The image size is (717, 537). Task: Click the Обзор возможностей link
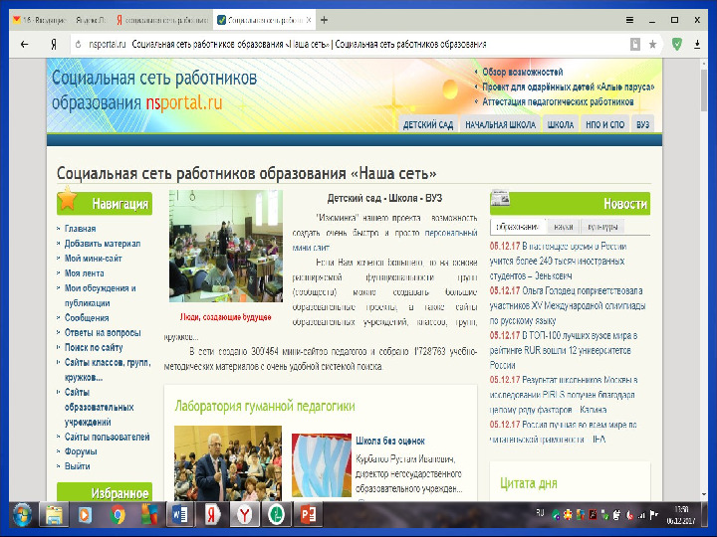[x=522, y=73]
